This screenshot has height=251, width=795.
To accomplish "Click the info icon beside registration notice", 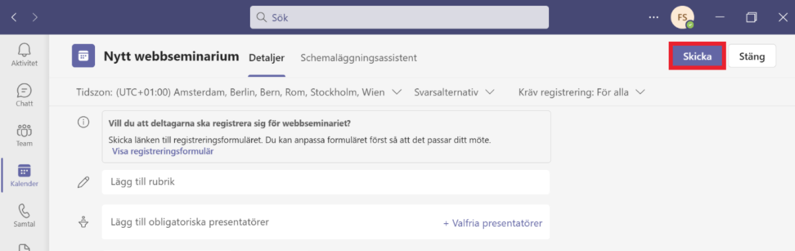I will pyautogui.click(x=83, y=123).
